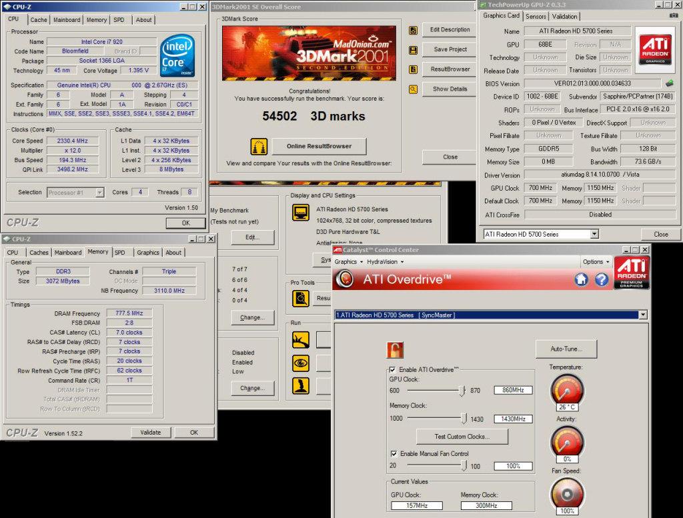Click the fan speed slider handle
683x518 pixels.
point(464,466)
